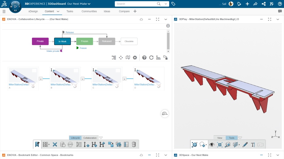Open the search options dropdown arrow

pyautogui.click(x=166, y=4)
